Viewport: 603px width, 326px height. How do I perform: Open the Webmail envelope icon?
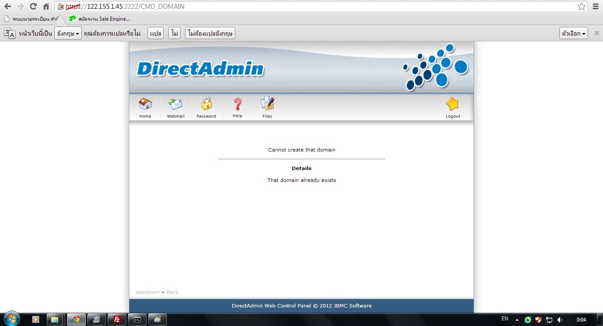[175, 104]
